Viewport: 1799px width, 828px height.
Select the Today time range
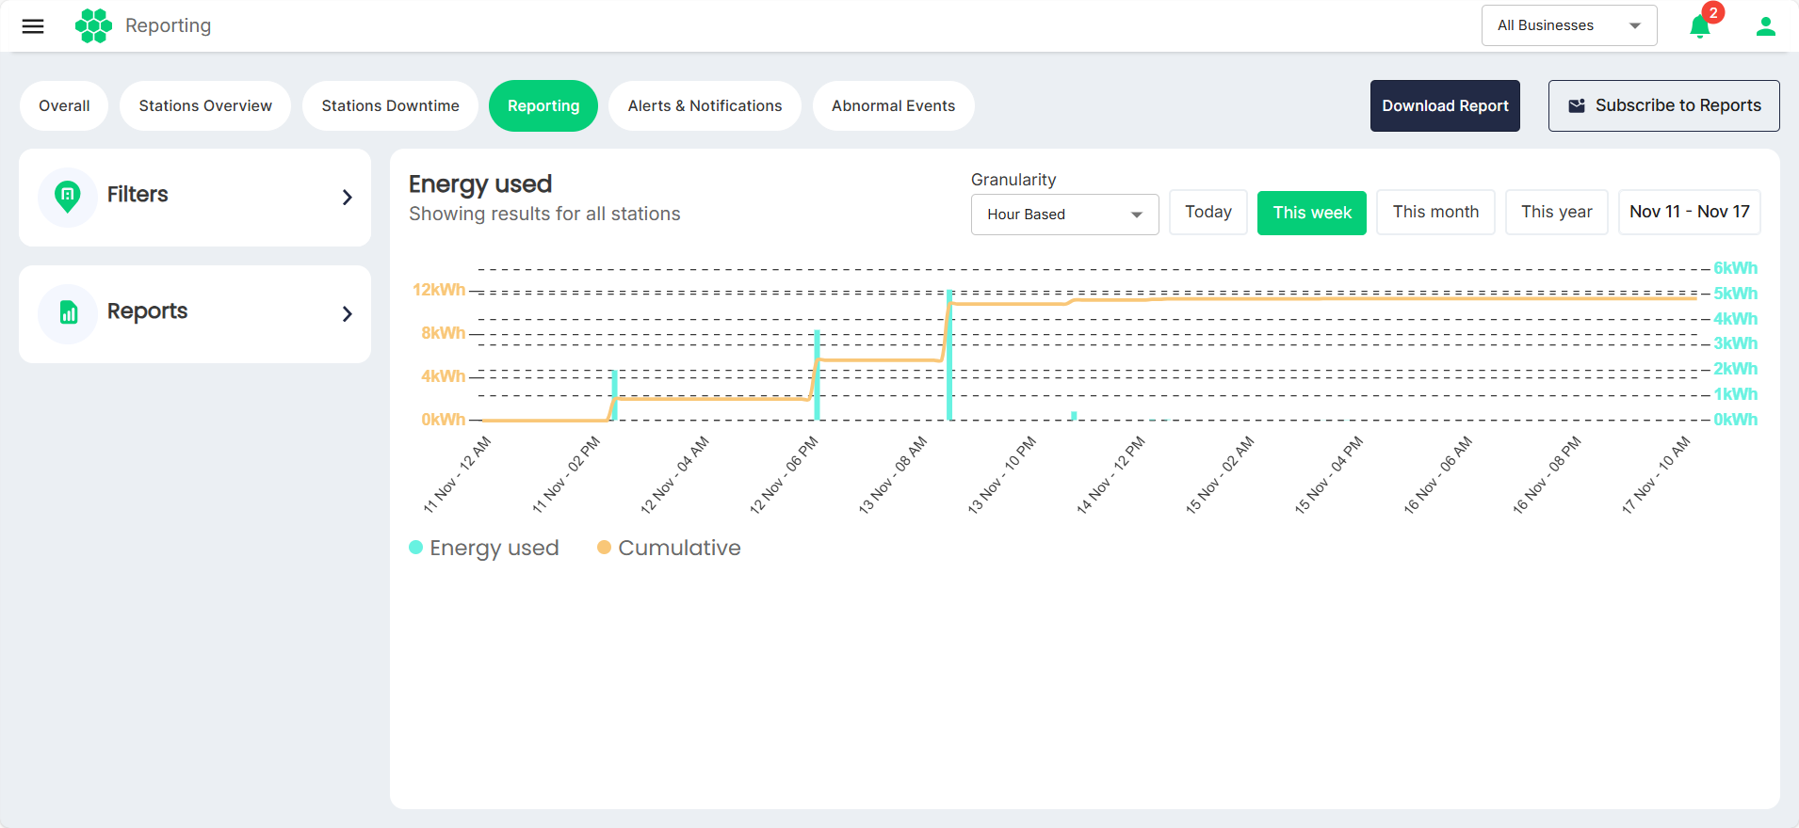pos(1208,212)
